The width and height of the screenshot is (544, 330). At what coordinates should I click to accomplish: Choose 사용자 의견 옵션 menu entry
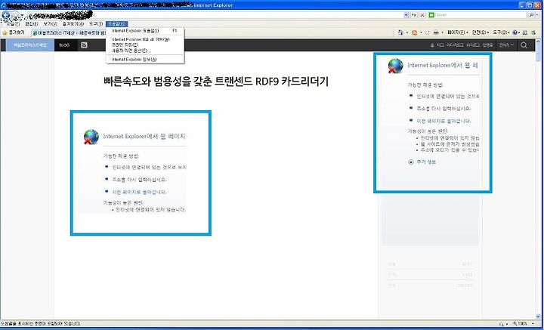[145, 51]
